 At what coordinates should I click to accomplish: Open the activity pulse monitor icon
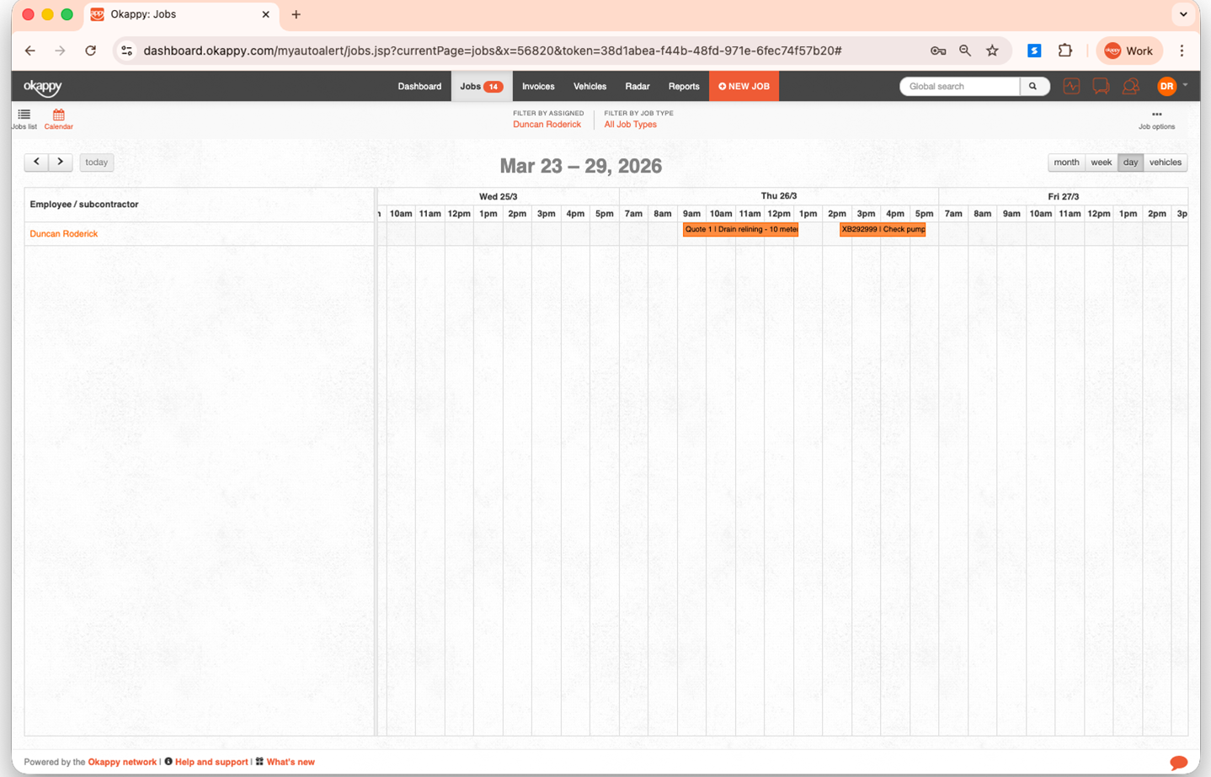tap(1071, 87)
